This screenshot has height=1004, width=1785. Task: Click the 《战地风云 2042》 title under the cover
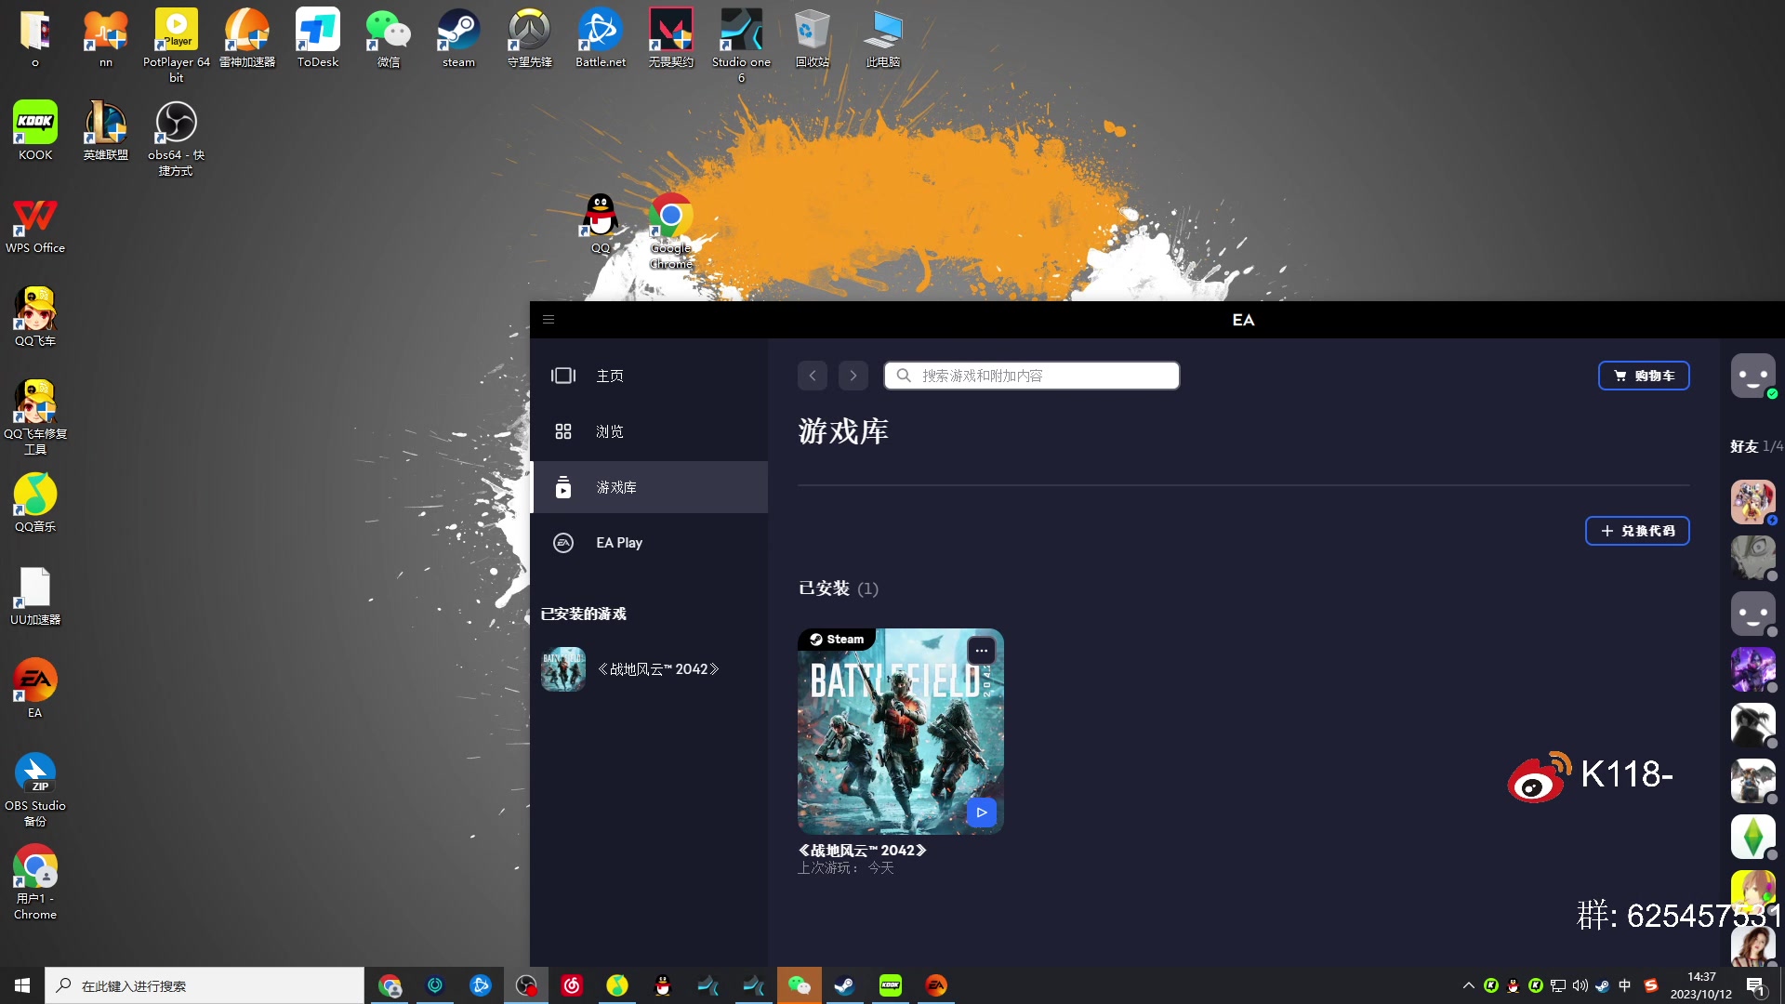click(x=862, y=851)
